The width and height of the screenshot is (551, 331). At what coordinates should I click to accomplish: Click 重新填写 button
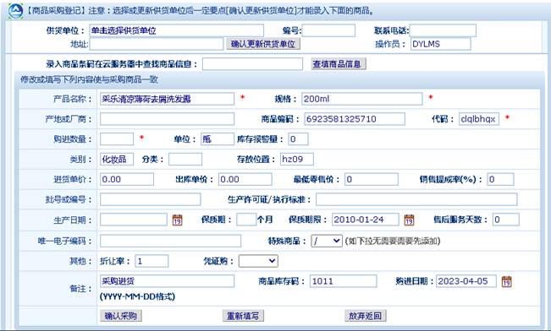tap(243, 316)
